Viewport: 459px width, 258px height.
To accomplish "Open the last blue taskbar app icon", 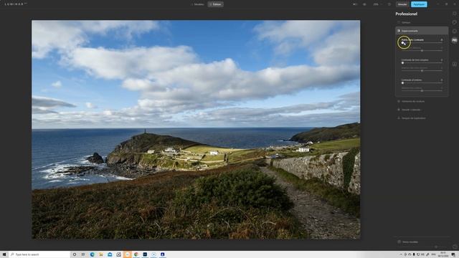I will pos(163,254).
